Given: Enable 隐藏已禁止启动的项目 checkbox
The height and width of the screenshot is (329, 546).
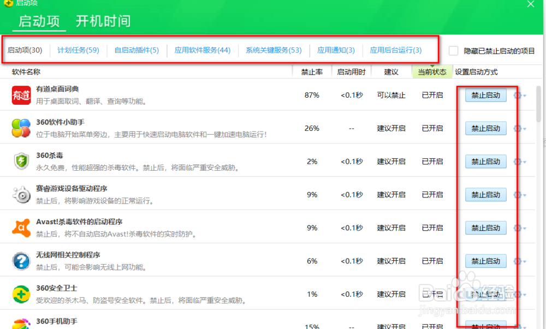Looking at the screenshot, I should [453, 50].
